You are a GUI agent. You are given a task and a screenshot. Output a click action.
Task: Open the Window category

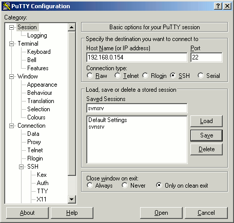click(28, 76)
